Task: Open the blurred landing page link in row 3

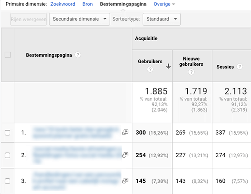Action: pyautogui.click(x=77, y=181)
